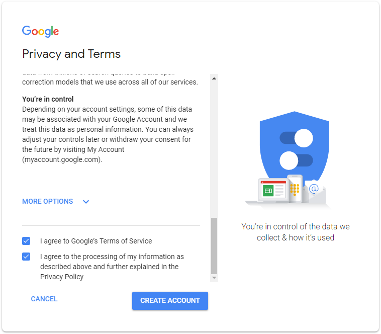Click the lower toggle switch on shield

pyautogui.click(x=296, y=160)
